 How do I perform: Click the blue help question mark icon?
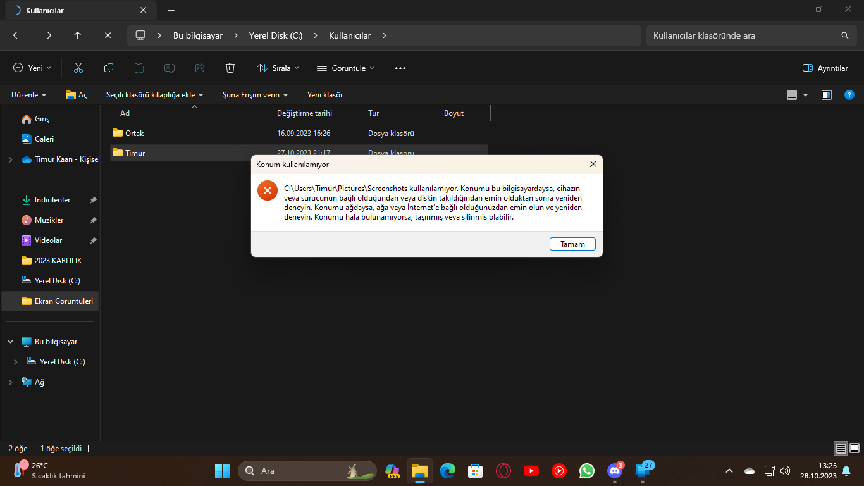click(x=849, y=95)
